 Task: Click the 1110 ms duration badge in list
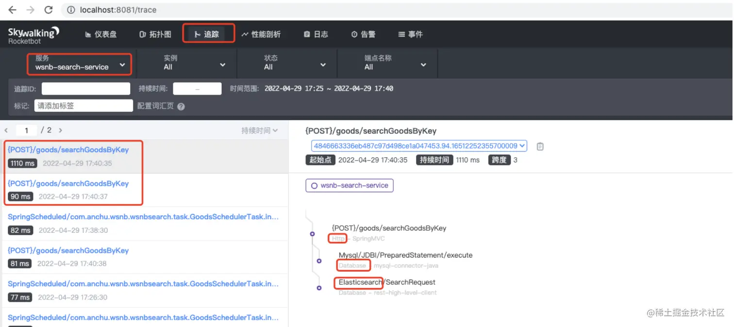pyautogui.click(x=22, y=163)
